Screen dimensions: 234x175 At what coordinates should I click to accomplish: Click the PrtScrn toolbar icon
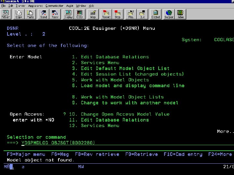[x=6, y=14]
